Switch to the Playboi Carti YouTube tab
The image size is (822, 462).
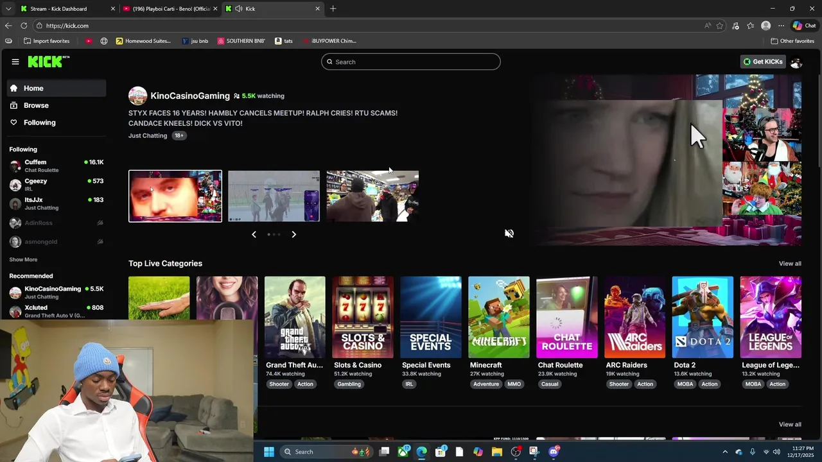170,9
